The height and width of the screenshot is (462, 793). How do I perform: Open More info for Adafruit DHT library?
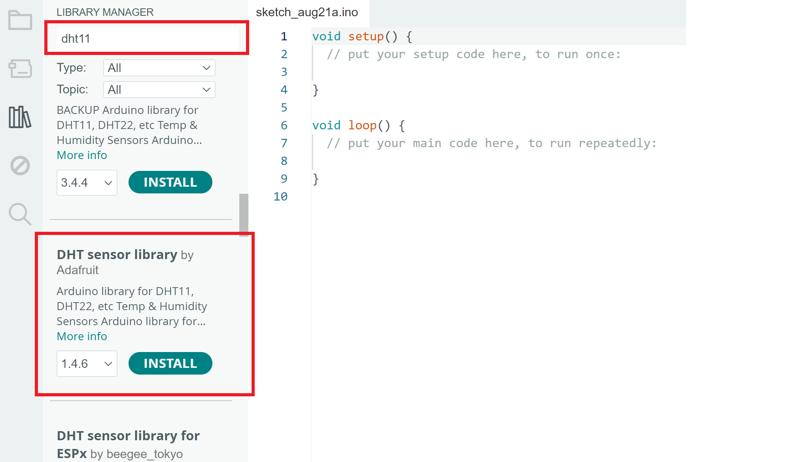click(82, 336)
